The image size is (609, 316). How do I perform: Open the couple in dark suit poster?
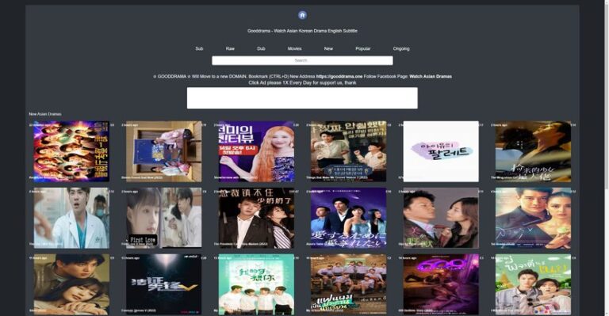point(533,218)
